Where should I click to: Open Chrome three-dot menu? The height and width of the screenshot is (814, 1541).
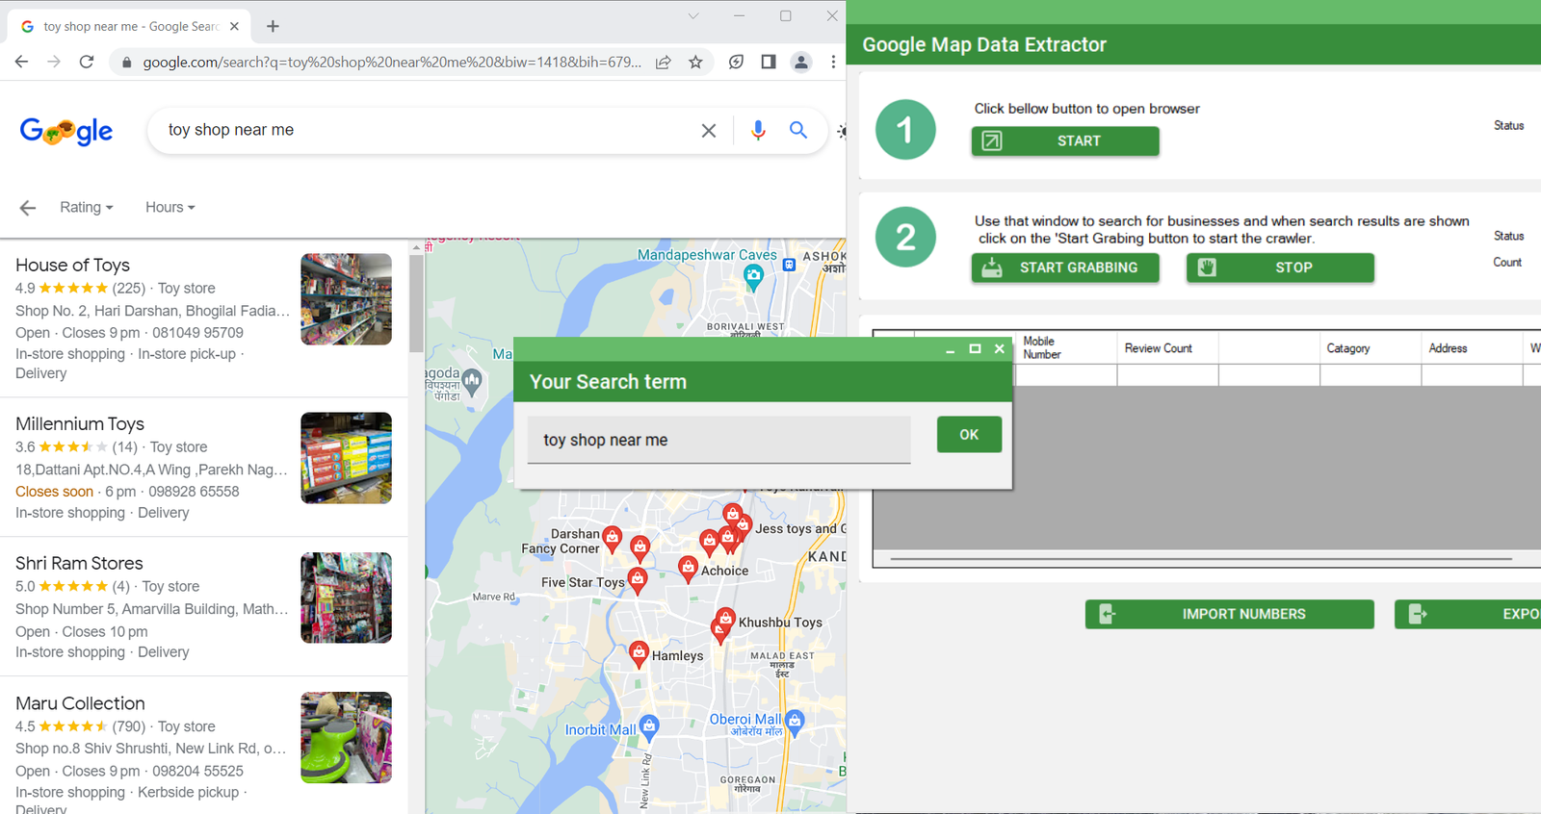[x=833, y=63]
